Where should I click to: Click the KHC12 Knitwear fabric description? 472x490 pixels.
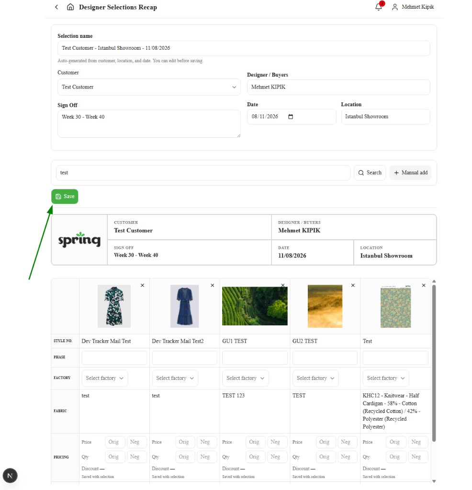point(392,411)
